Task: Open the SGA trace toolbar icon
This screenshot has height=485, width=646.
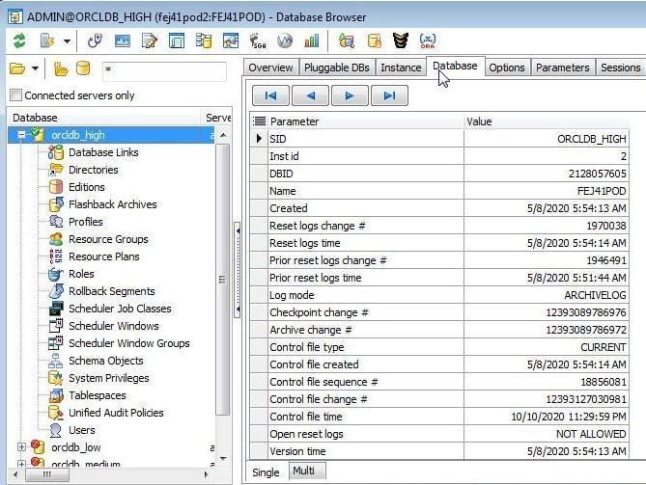Action: coord(258,40)
